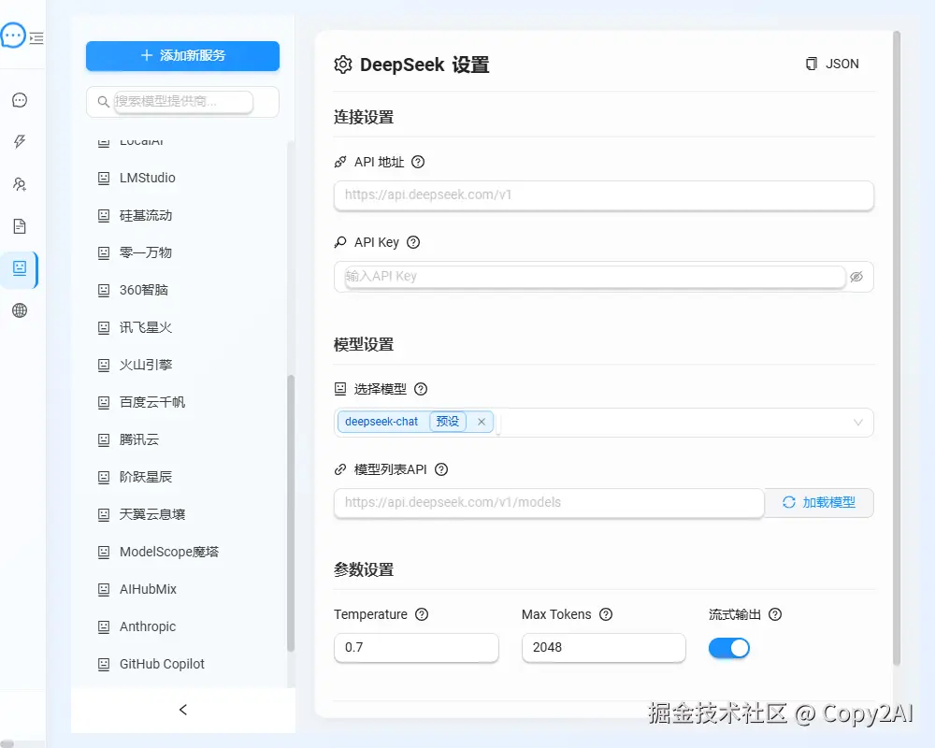Click the provider list scrollbar
This screenshot has height=748, width=935.
pyautogui.click(x=291, y=513)
